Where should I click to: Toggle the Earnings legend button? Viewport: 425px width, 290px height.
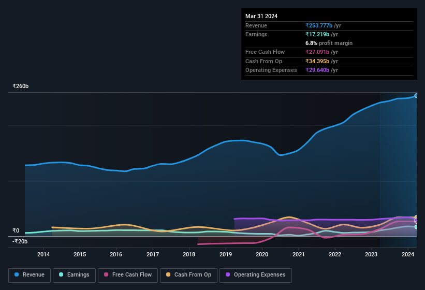tap(74, 275)
